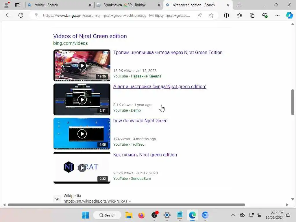Close the roblox - Search tab

[90, 5]
